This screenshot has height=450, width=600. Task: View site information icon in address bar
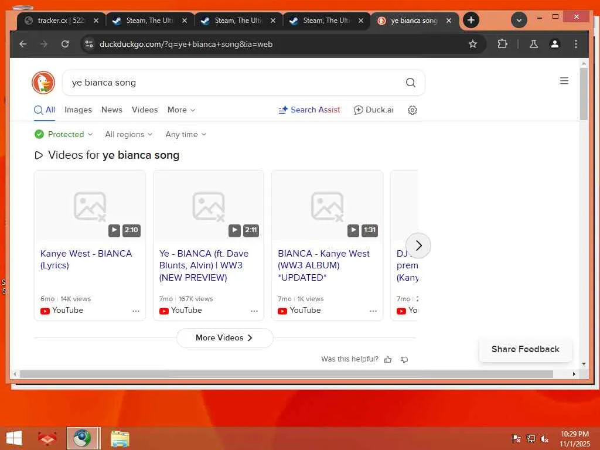coord(89,44)
